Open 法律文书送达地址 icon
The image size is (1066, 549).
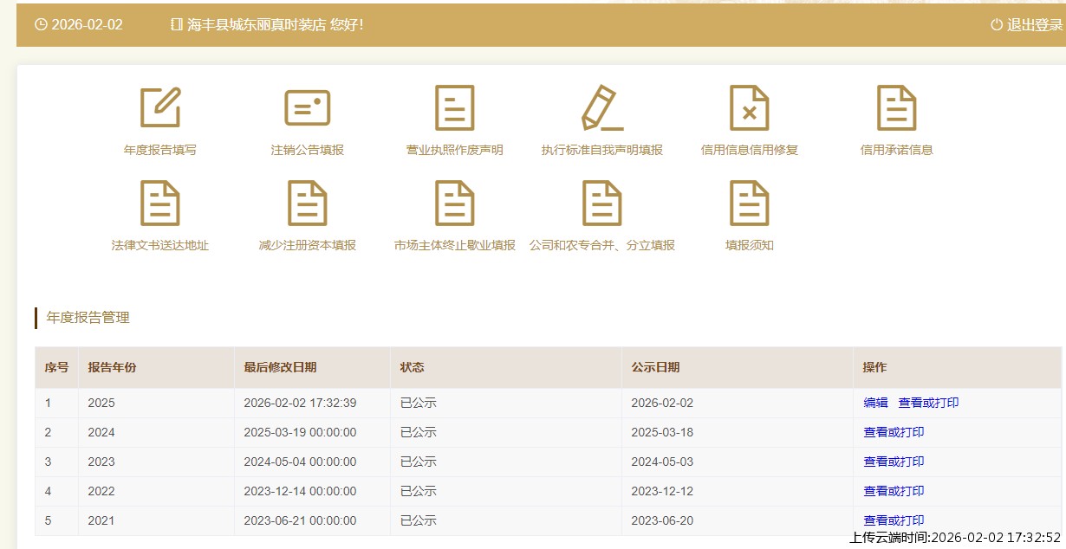[160, 203]
